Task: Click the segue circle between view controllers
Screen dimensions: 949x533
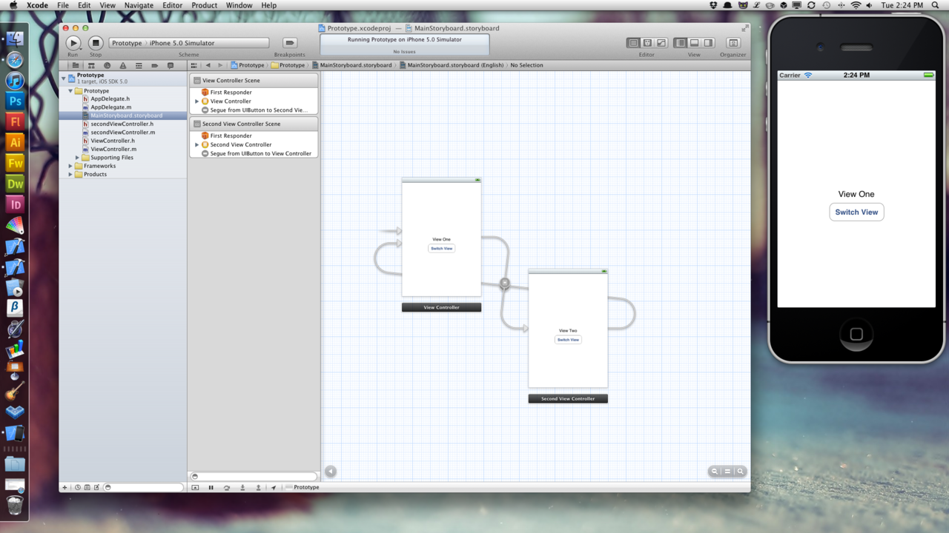Action: point(505,283)
